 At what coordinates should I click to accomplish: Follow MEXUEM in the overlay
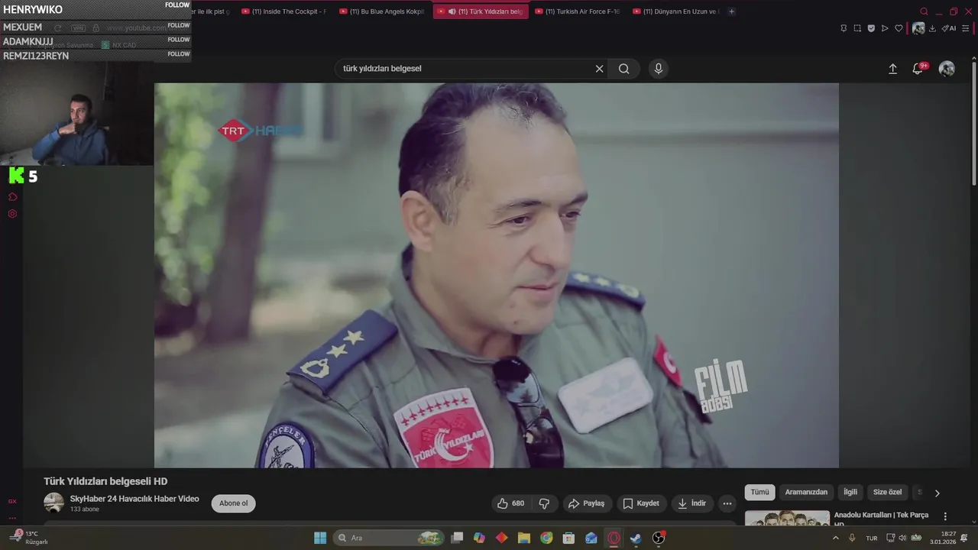pos(179,25)
